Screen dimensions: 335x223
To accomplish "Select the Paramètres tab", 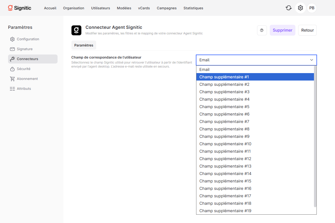I will (x=84, y=45).
